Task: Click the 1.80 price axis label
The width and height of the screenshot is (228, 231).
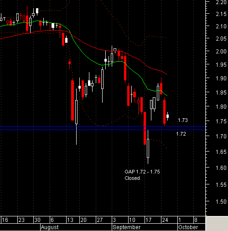Action: tap(221, 107)
